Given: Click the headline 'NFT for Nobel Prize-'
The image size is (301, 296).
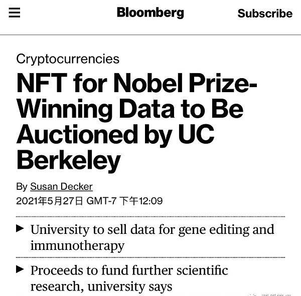Looking at the screenshot, I should 136,84.
